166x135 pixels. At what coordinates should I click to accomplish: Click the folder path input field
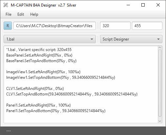coord(54,26)
